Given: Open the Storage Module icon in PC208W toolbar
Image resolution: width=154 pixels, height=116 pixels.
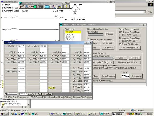Looking at the screenshot, I should (x=60, y=7).
